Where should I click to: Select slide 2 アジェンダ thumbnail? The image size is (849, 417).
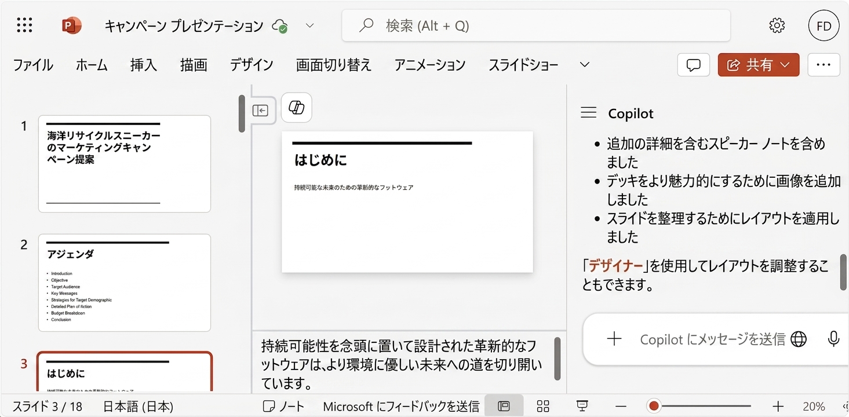(125, 283)
